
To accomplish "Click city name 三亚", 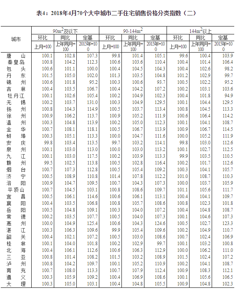I will (16, 257).
